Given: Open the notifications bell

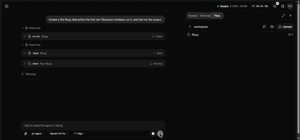Looking at the screenshot, I should (275, 6).
